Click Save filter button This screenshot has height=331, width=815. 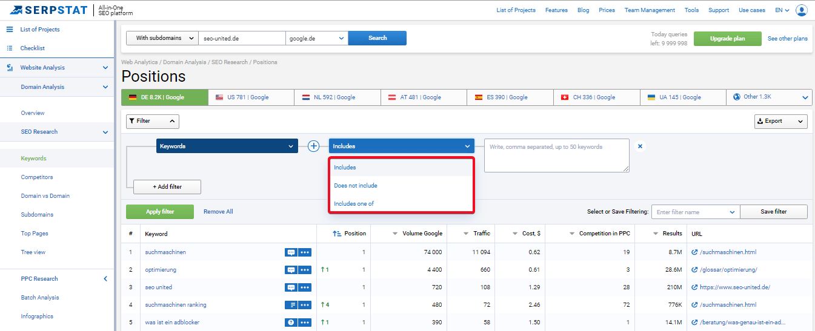tap(774, 212)
